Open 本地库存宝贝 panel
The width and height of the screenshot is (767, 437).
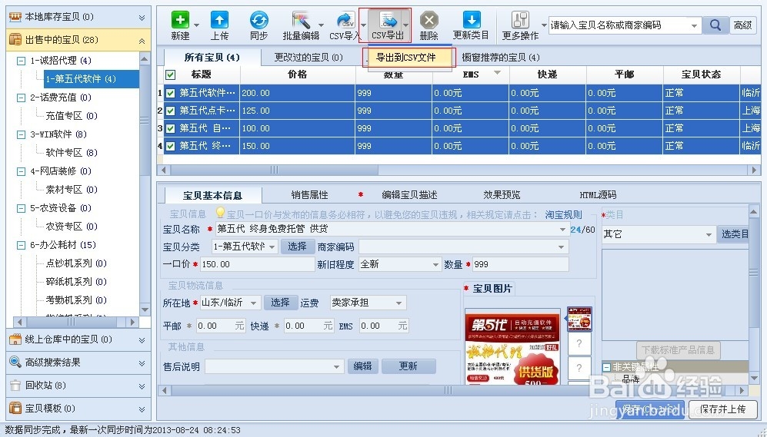point(78,17)
